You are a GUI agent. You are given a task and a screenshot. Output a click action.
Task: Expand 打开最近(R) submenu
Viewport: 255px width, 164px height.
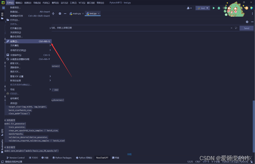[29, 28]
